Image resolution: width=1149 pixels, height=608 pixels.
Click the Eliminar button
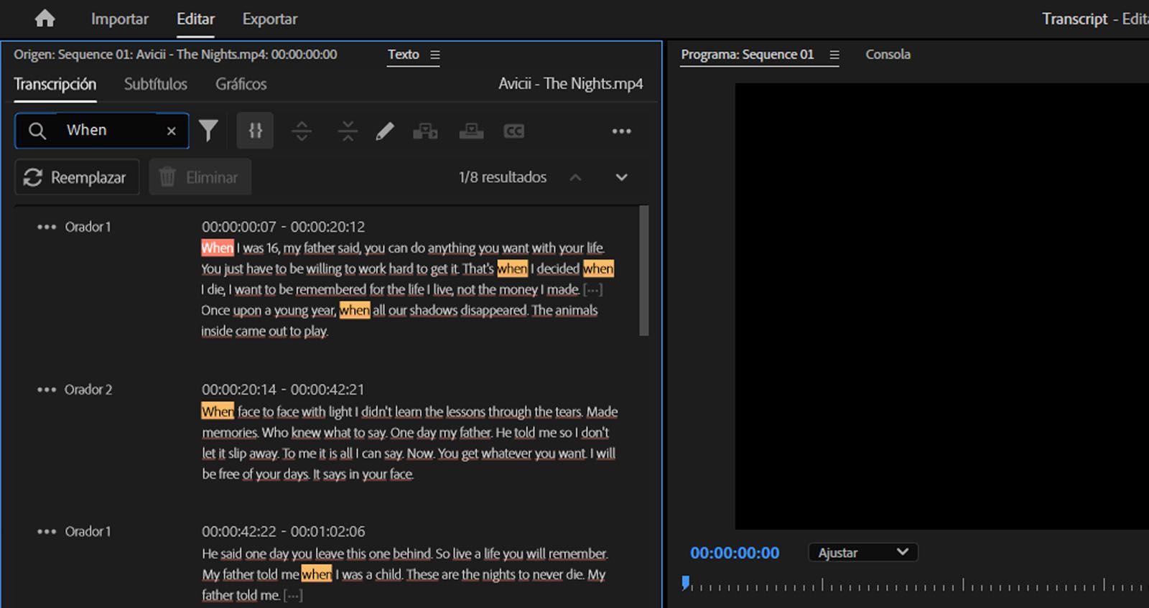200,177
